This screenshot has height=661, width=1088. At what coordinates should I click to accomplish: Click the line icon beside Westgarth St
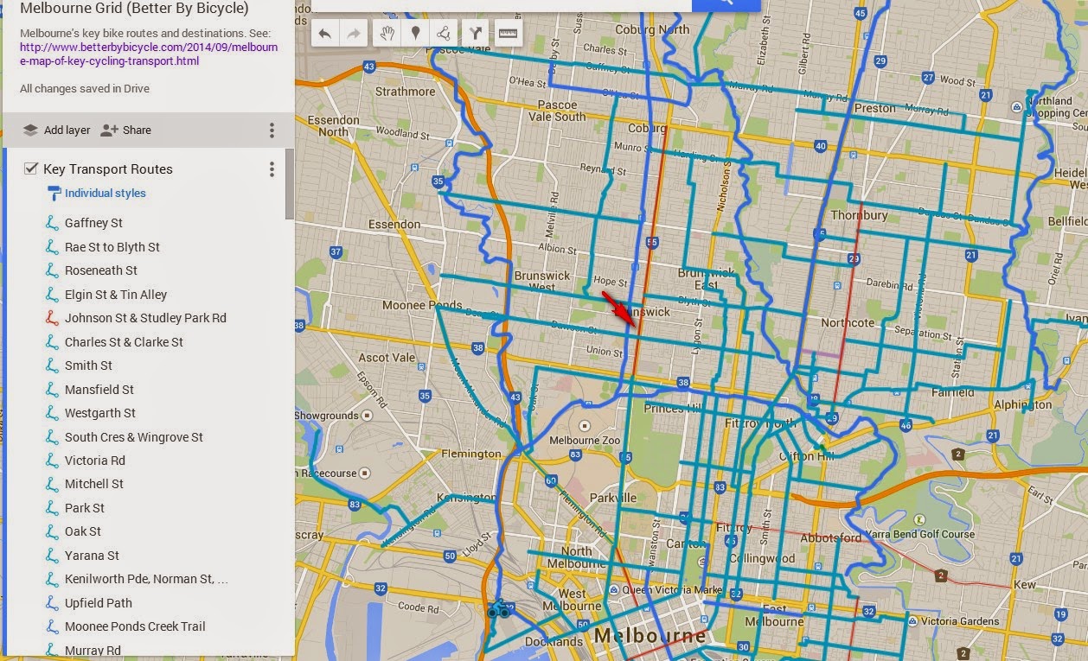click(x=52, y=413)
